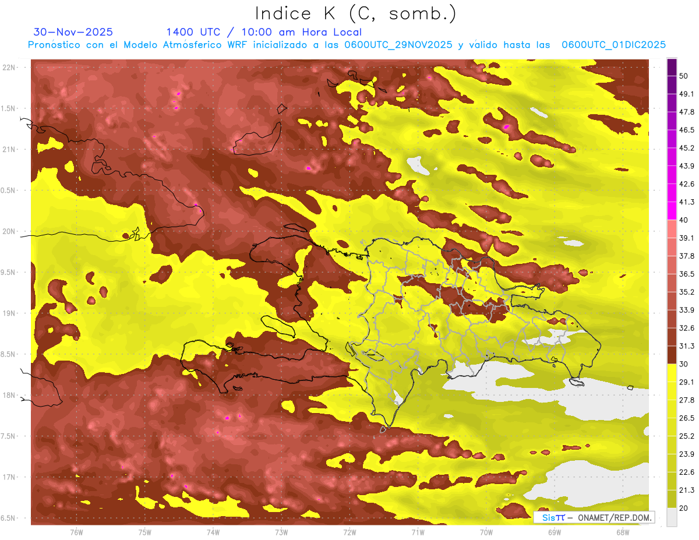
Task: Click the "41.3" colorbar label
Action: pos(687,202)
